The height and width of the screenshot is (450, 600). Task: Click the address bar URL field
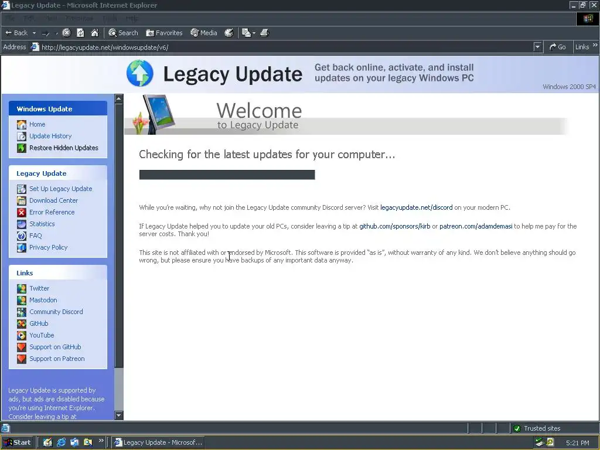(287, 47)
